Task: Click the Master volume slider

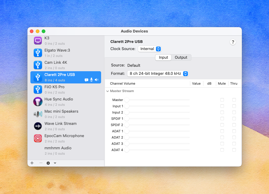Action: 157,100
